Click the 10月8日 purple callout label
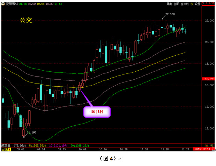 (96, 112)
